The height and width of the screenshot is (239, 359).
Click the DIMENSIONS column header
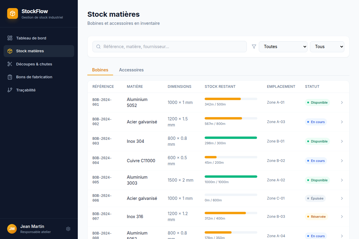pos(180,87)
